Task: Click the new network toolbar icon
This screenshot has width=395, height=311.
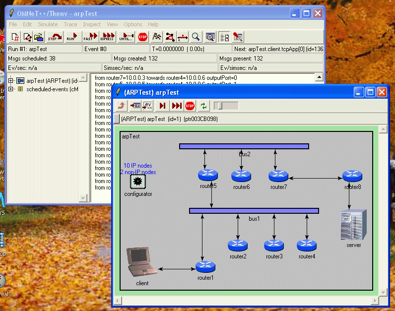Action: [27, 37]
